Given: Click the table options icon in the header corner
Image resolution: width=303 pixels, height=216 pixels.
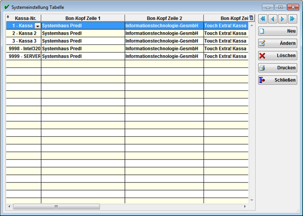Looking at the screenshot, I should (251, 17).
